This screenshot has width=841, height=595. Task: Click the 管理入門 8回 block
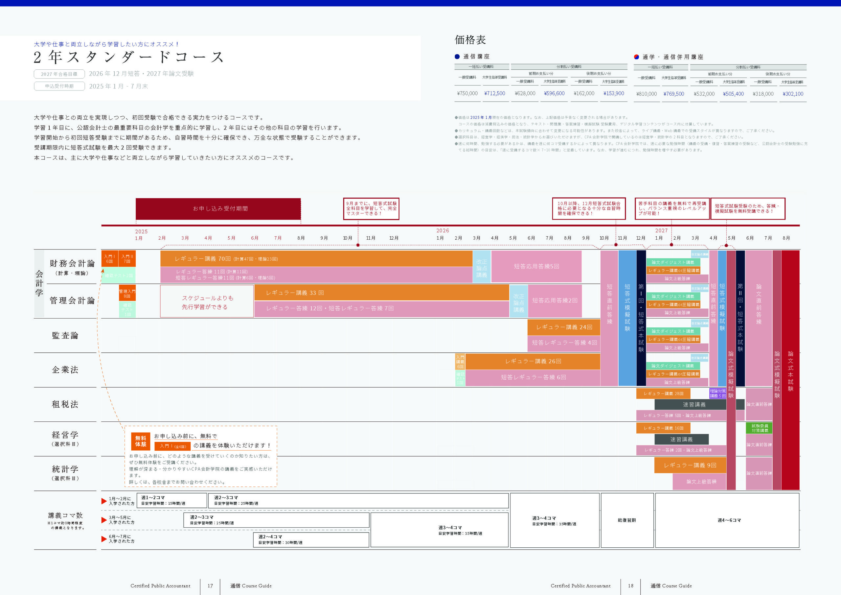pyautogui.click(x=127, y=293)
